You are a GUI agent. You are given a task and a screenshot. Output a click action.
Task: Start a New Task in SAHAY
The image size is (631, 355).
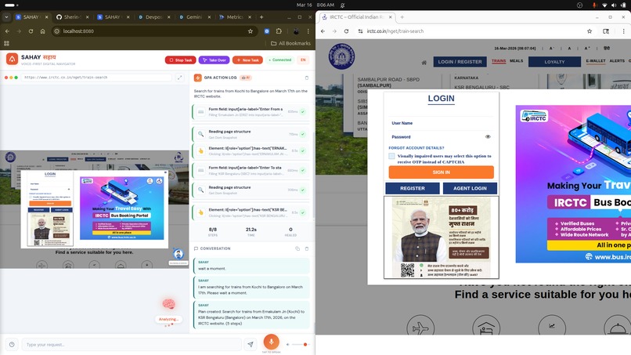click(x=247, y=60)
